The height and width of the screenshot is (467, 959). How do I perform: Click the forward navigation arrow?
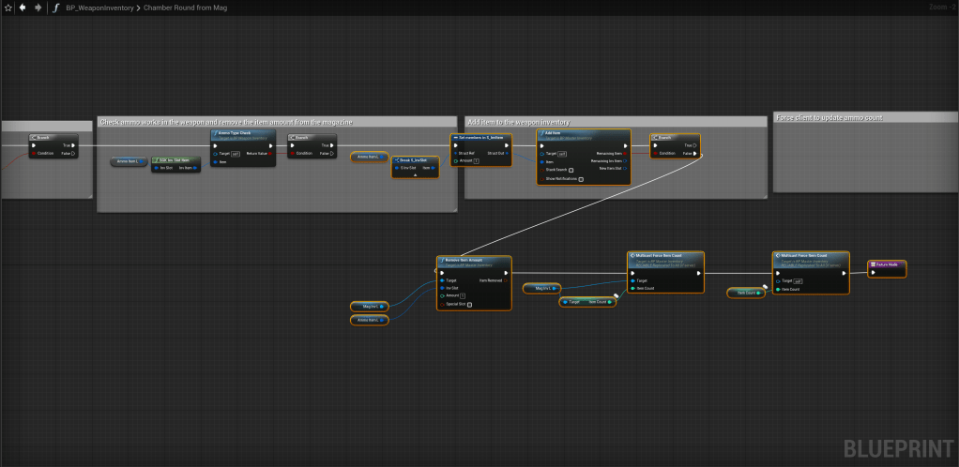click(x=38, y=8)
